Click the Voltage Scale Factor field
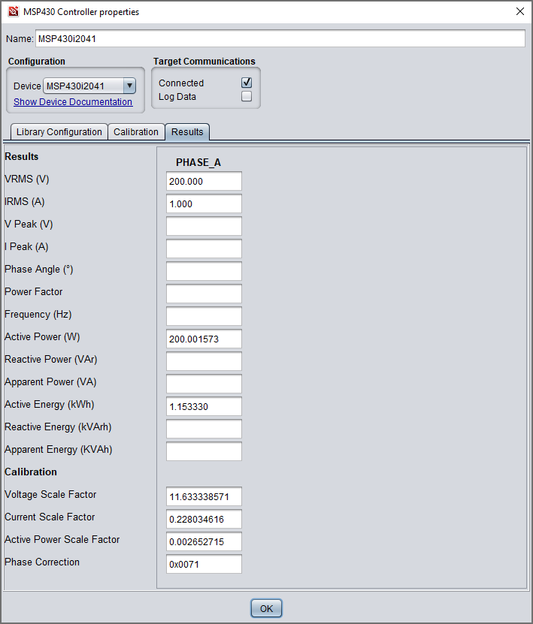The width and height of the screenshot is (533, 624). pyautogui.click(x=204, y=496)
